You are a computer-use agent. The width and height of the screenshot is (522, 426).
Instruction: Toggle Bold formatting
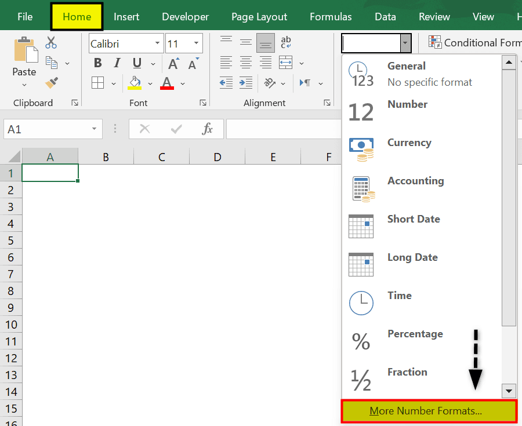(97, 63)
